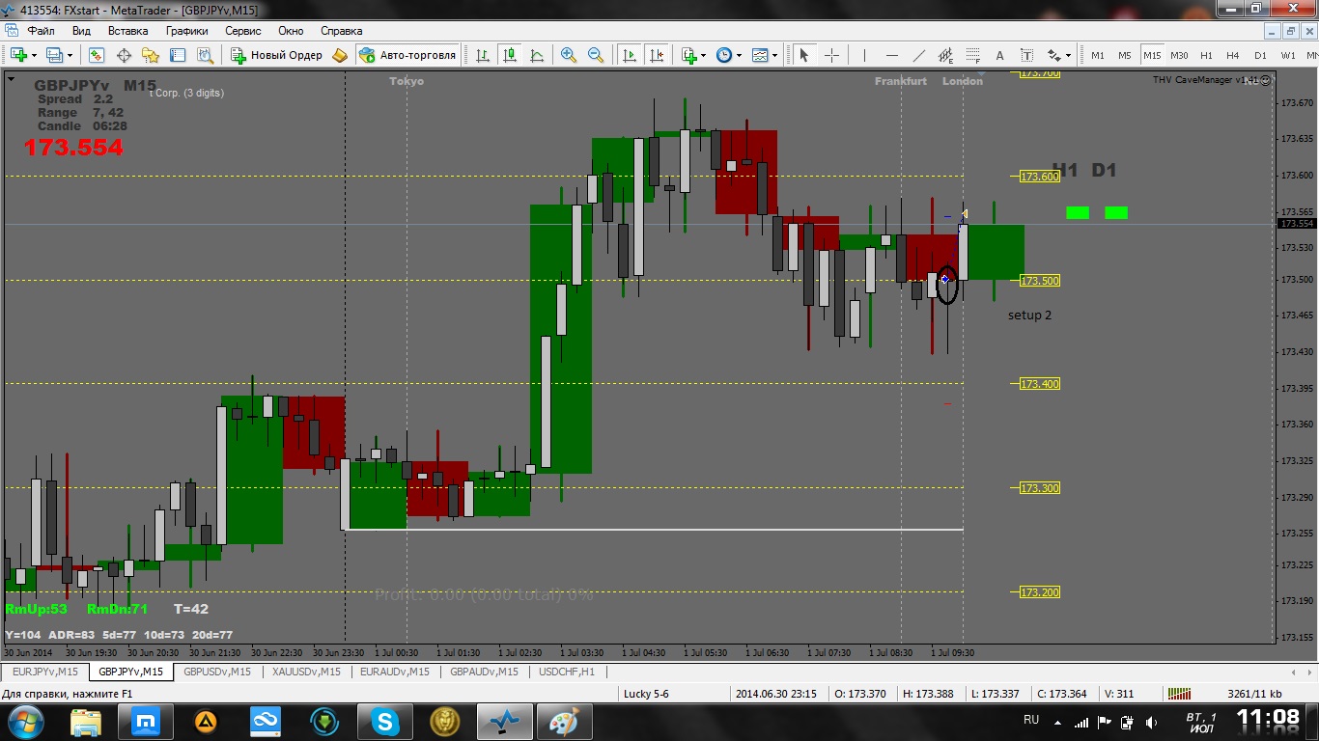Select the Fibonacci retracement tool
1319x741 pixels.
972,55
